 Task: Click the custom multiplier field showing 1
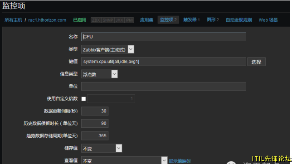[x=111, y=99]
